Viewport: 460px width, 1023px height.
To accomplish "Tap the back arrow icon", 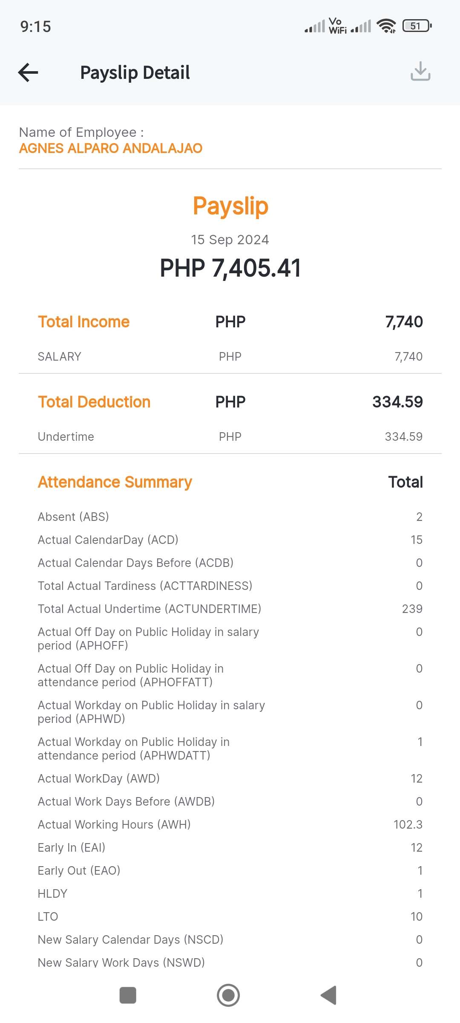I will (29, 72).
